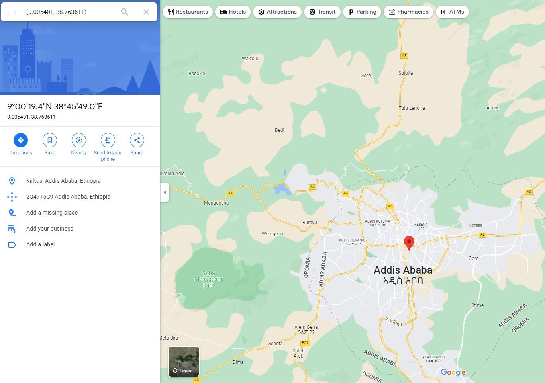The image size is (545, 383).
Task: Select the Parking filter chip
Action: click(362, 12)
